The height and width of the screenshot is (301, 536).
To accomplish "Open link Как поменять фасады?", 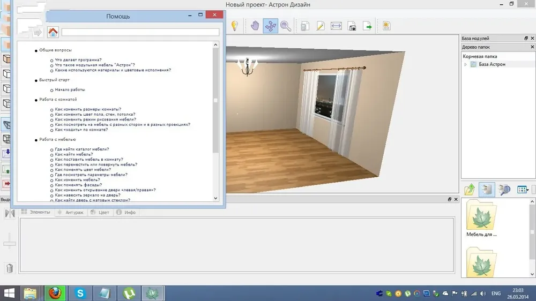I will click(78, 185).
